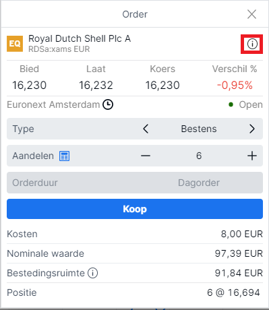Viewport: 269px width, 310px height.
Task: Close the Order dialog
Action: point(251,14)
